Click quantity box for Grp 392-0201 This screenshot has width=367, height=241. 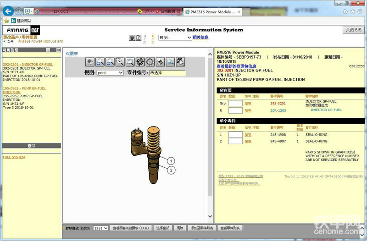tap(235, 104)
